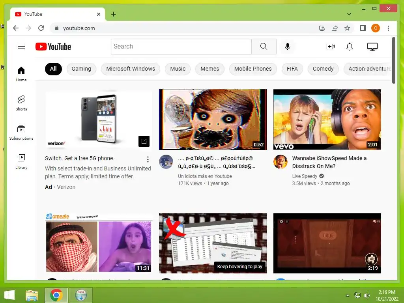This screenshot has width=404, height=303.
Task: Play the Keep hovering to play video
Action: [x=213, y=243]
